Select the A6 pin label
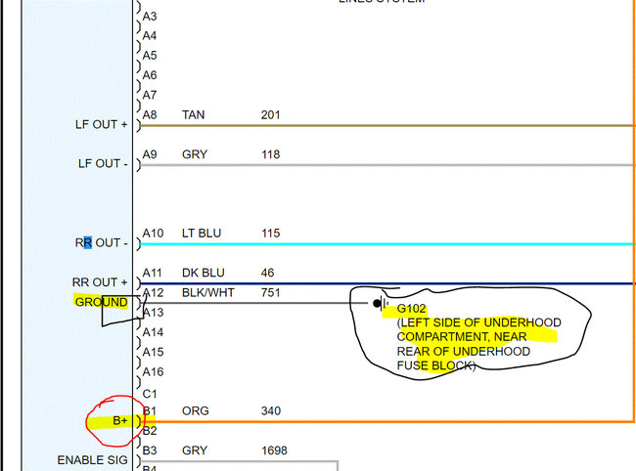 coord(150,75)
